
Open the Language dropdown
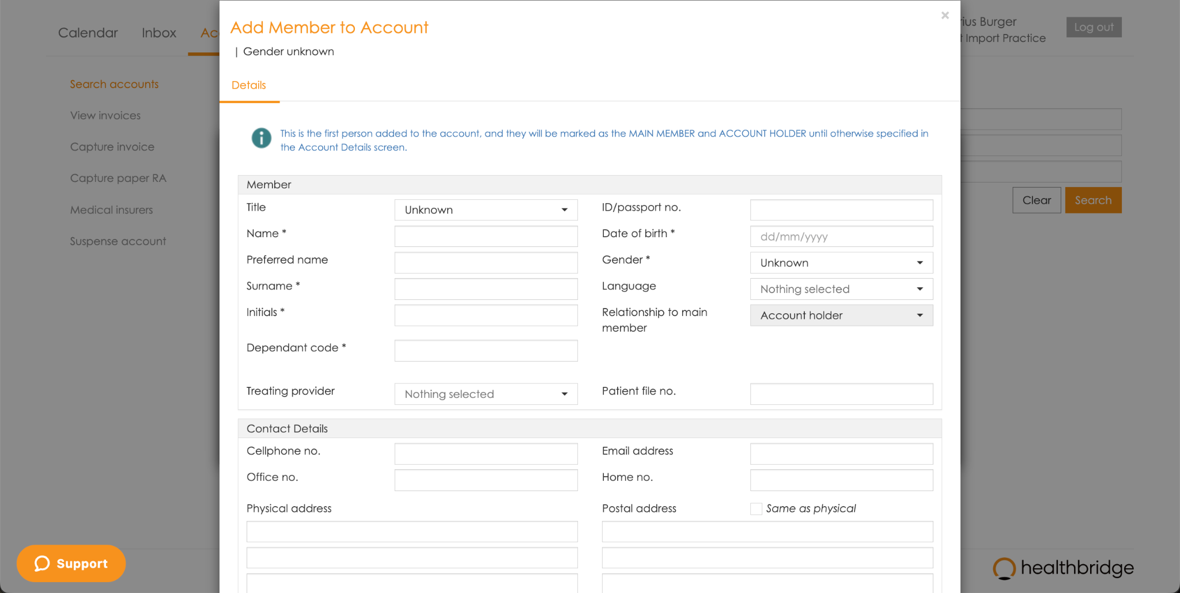click(841, 289)
